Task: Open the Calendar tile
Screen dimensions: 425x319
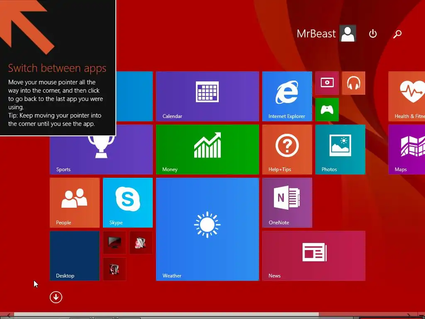Action: [x=208, y=96]
